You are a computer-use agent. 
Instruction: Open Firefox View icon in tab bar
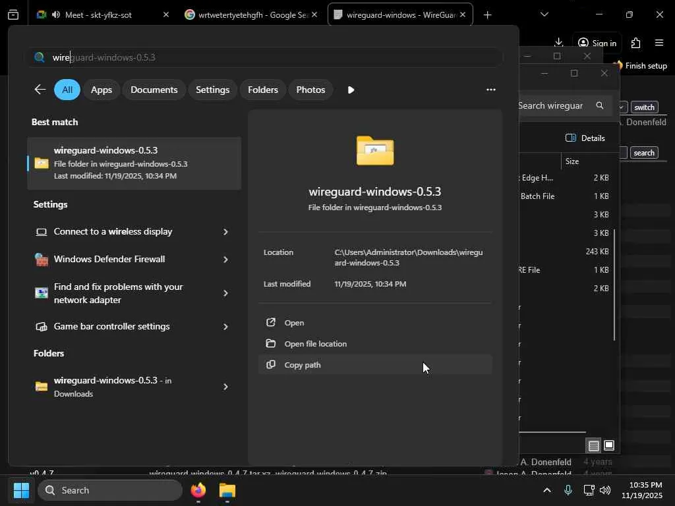[13, 14]
